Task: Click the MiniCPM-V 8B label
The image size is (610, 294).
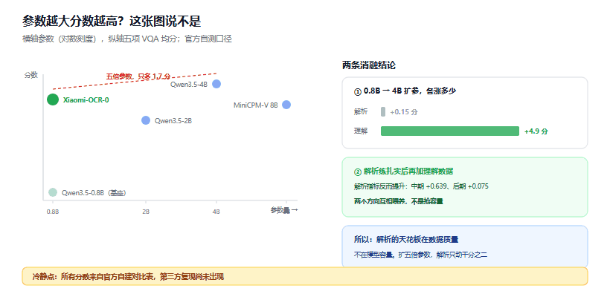Action: pyautogui.click(x=256, y=105)
